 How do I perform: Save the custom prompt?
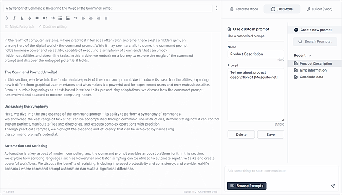271,135
